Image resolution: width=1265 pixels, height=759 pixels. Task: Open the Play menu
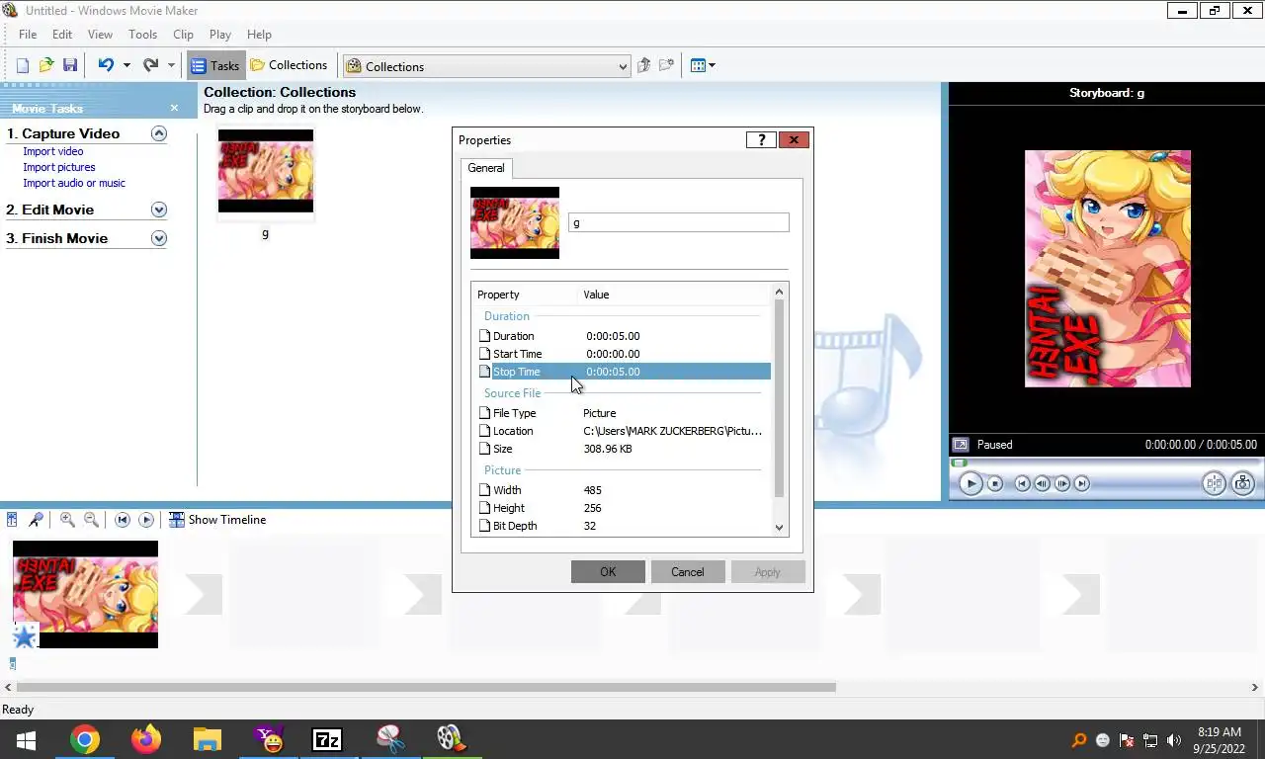[220, 34]
